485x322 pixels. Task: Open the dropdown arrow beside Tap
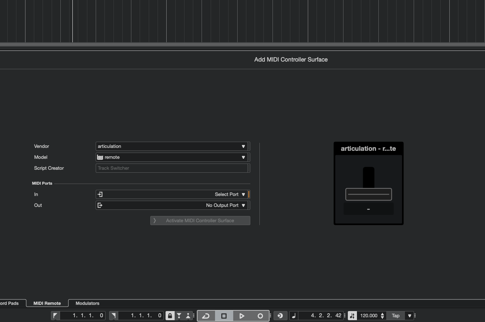[x=410, y=315]
